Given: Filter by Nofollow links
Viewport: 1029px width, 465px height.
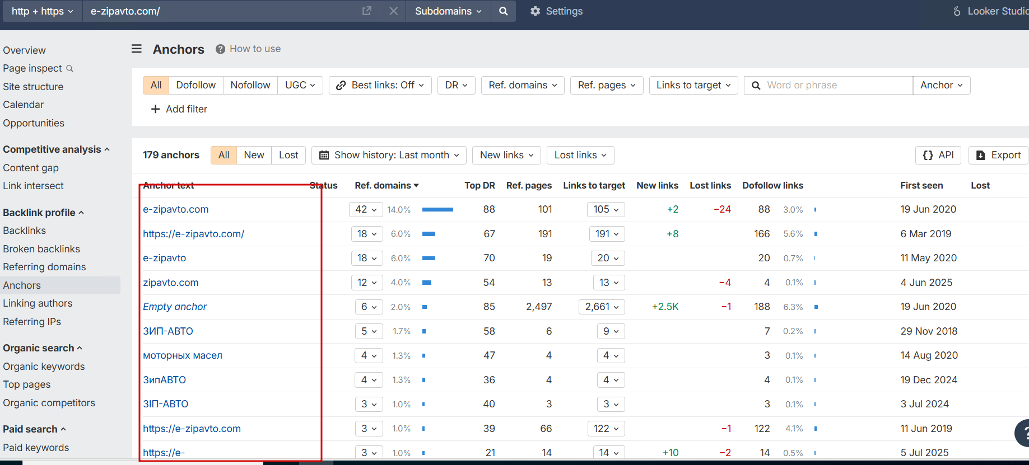Looking at the screenshot, I should (x=250, y=85).
